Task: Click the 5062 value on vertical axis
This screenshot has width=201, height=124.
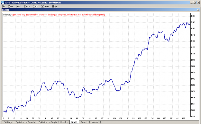Action: pyautogui.click(x=193, y=79)
